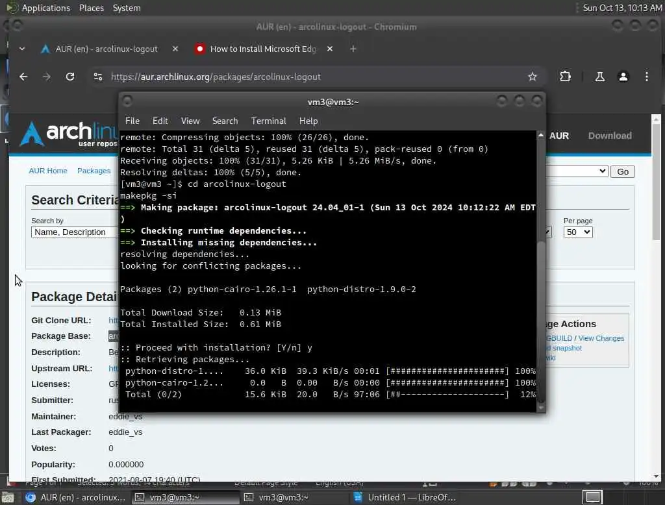
Task: Open a new browser tab
Action: click(x=353, y=49)
